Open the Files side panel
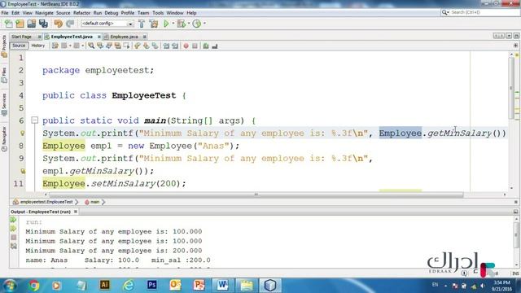The image size is (521, 293). coord(4,76)
